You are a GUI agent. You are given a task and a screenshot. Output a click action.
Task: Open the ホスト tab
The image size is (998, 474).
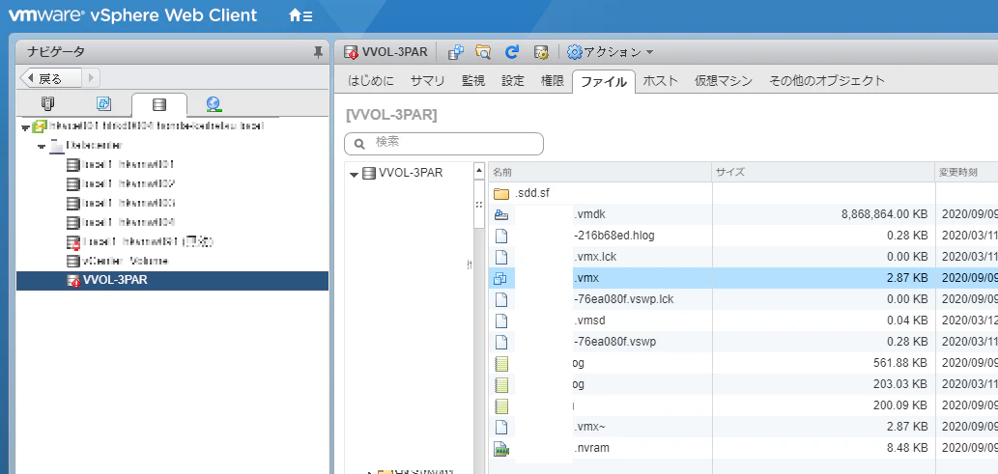[x=660, y=81]
